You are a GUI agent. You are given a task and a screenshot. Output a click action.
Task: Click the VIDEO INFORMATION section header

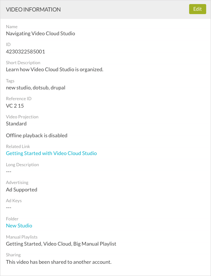click(33, 10)
